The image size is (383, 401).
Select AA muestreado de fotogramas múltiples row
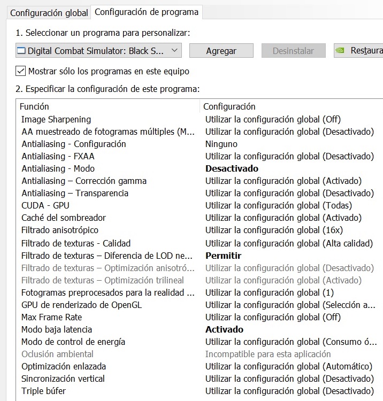200,132
